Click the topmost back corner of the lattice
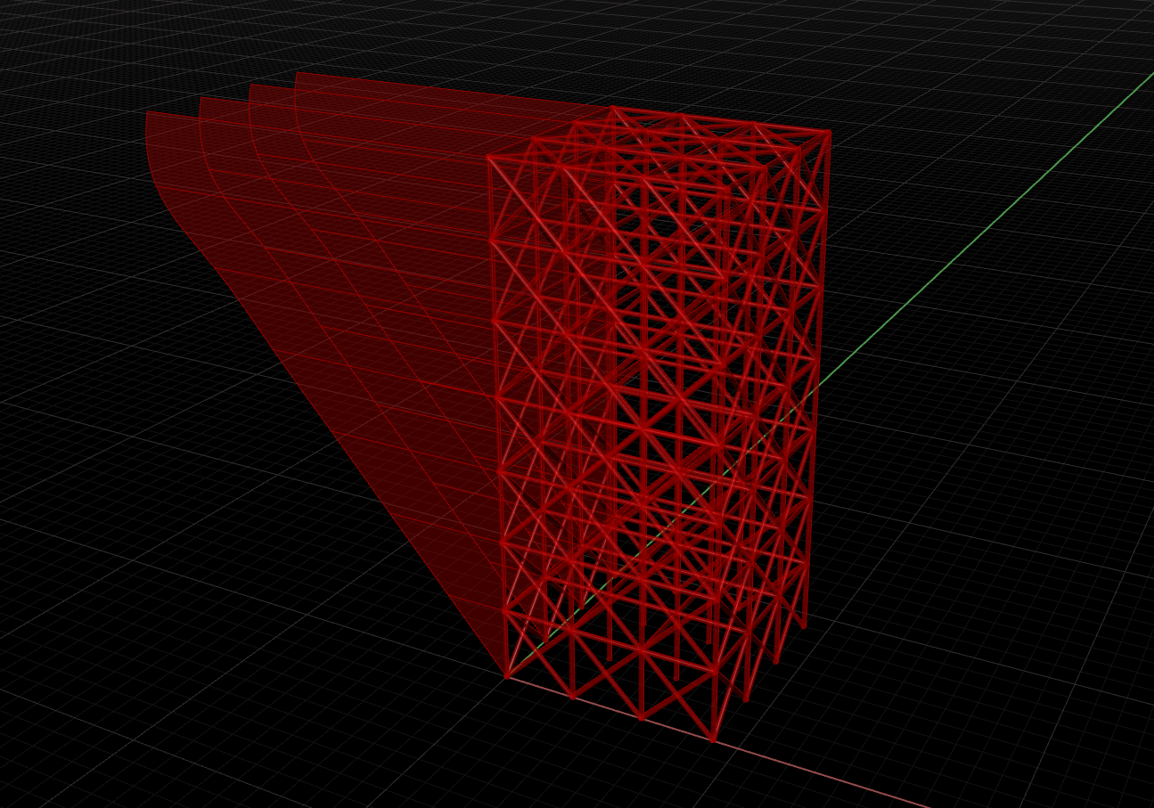The image size is (1154, 808). pyautogui.click(x=613, y=109)
